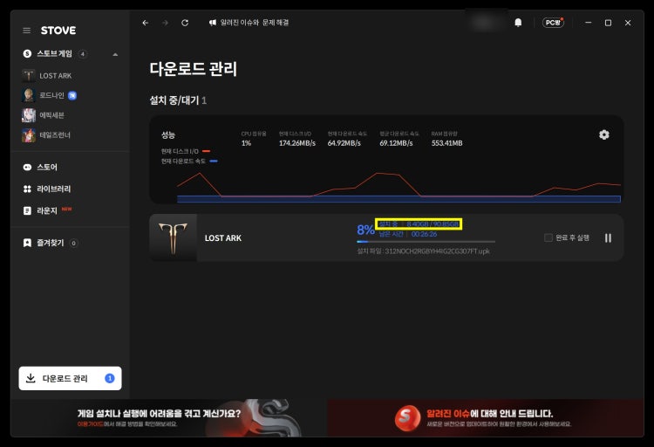
Task: Click the blue badge beside 로드나인
Action: (x=72, y=96)
